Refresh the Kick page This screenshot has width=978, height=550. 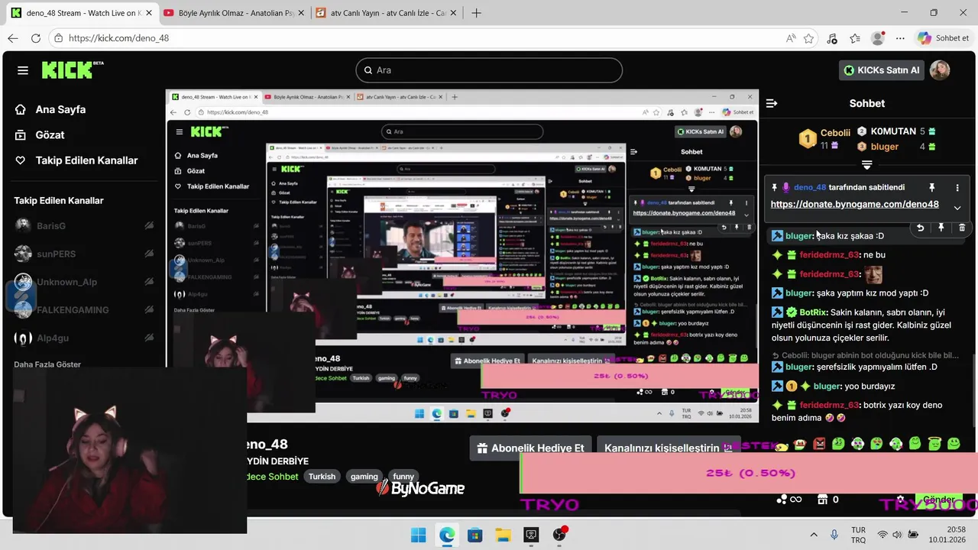click(x=36, y=38)
